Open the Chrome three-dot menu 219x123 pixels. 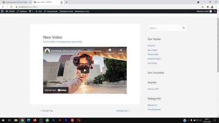click(216, 7)
